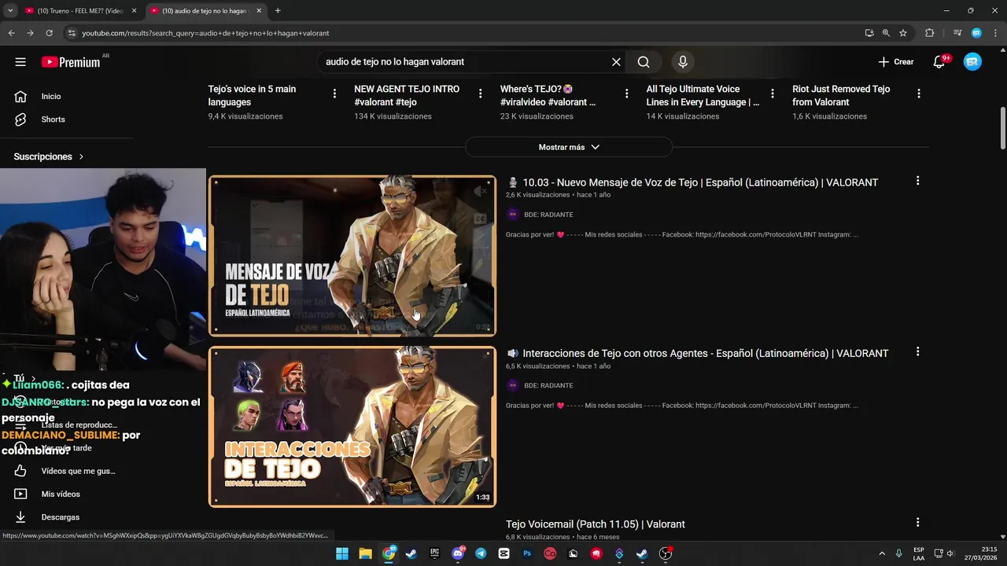Screen dimensions: 1007x566
Task: Open 10.03 Nuevo Mensaje de Voz title
Action: click(x=692, y=182)
